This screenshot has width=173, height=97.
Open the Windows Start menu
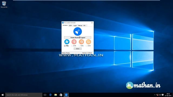point(2,95)
